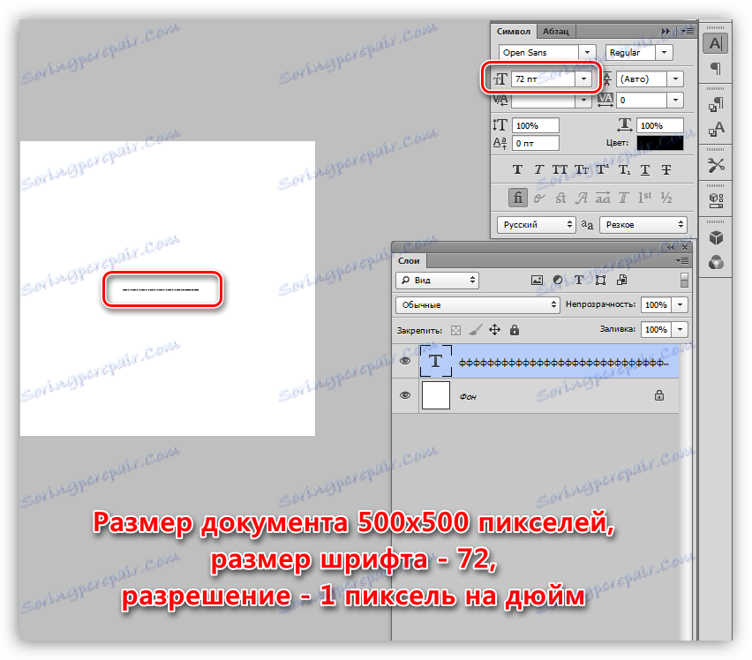Enable stylistic alternates aa button
Screen dimensions: 752x660
pos(603,198)
